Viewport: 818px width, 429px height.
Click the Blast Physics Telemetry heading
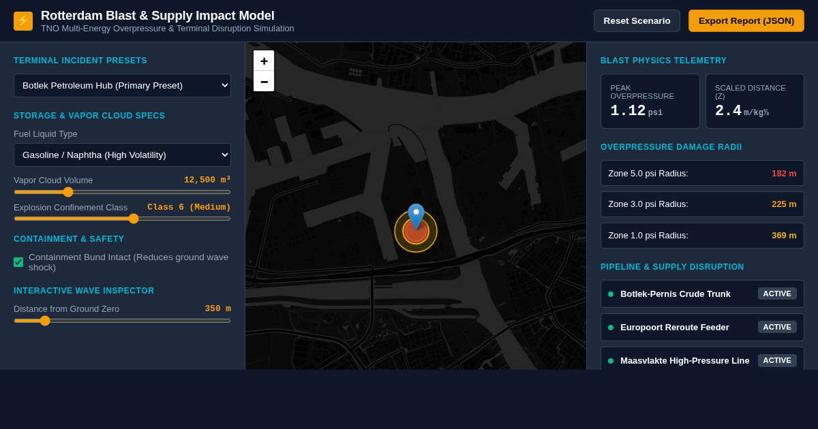(x=664, y=61)
